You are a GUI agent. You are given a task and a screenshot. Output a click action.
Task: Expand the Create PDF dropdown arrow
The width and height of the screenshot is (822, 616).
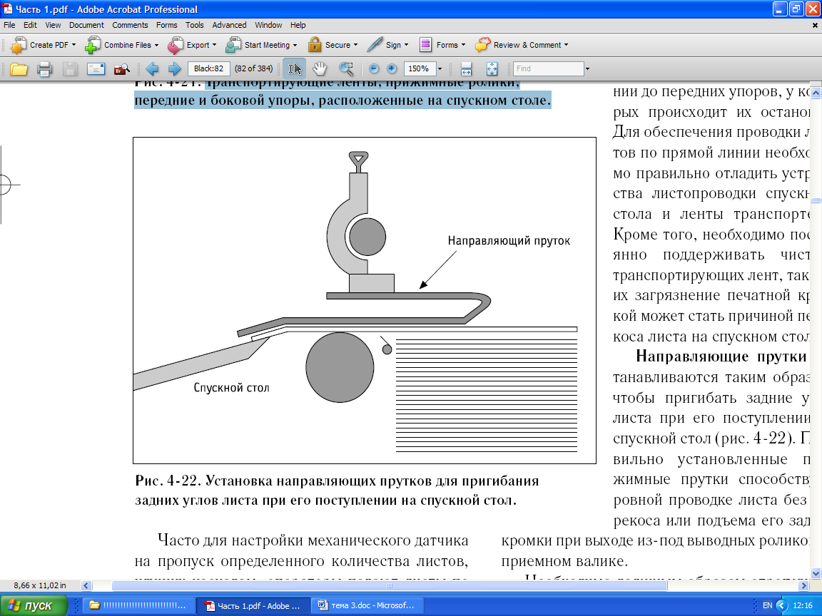pos(74,45)
